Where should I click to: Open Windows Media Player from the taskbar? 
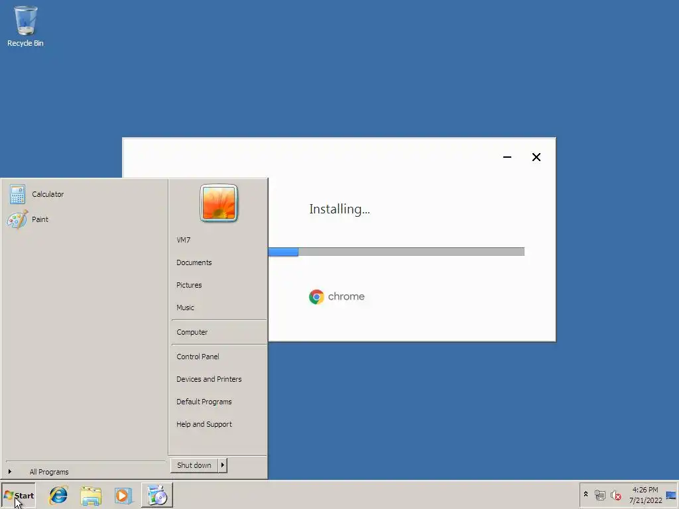[x=123, y=496]
